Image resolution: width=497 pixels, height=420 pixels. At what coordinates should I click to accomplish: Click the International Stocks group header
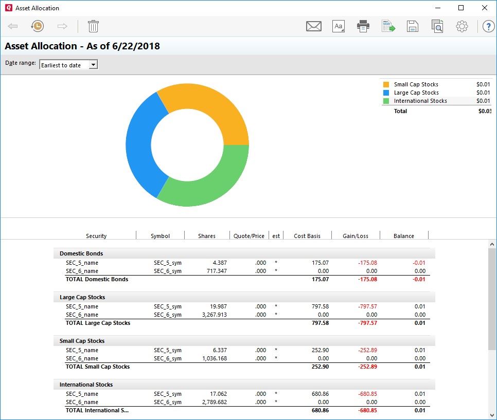[86, 385]
